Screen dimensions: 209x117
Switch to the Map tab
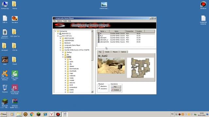click(100, 52)
